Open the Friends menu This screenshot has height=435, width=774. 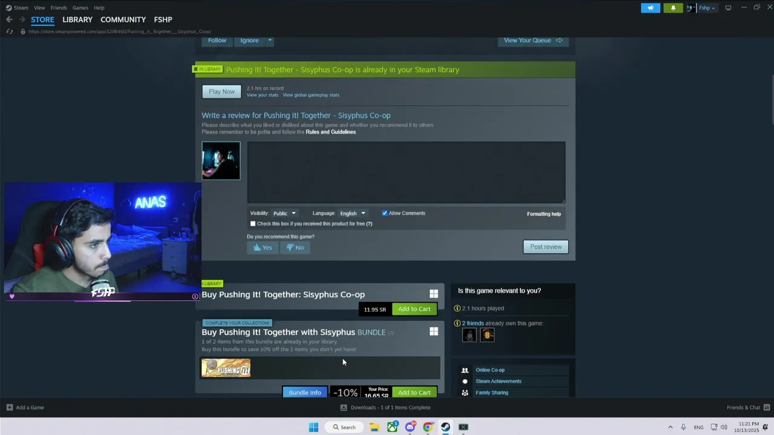click(59, 8)
